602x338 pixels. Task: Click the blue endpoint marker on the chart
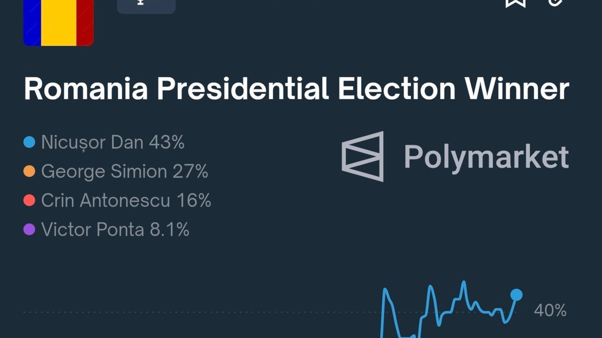[x=516, y=295]
